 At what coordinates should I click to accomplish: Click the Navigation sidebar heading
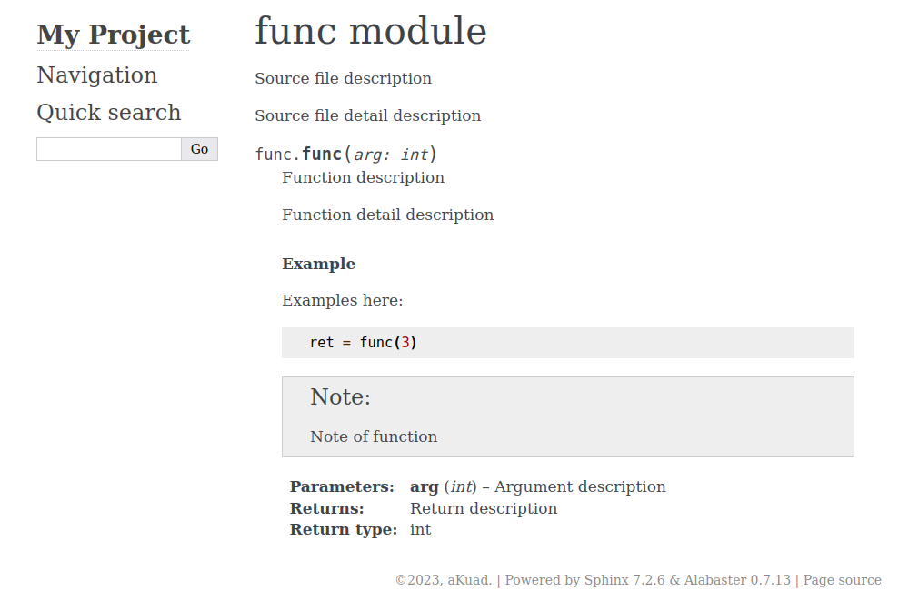point(96,75)
